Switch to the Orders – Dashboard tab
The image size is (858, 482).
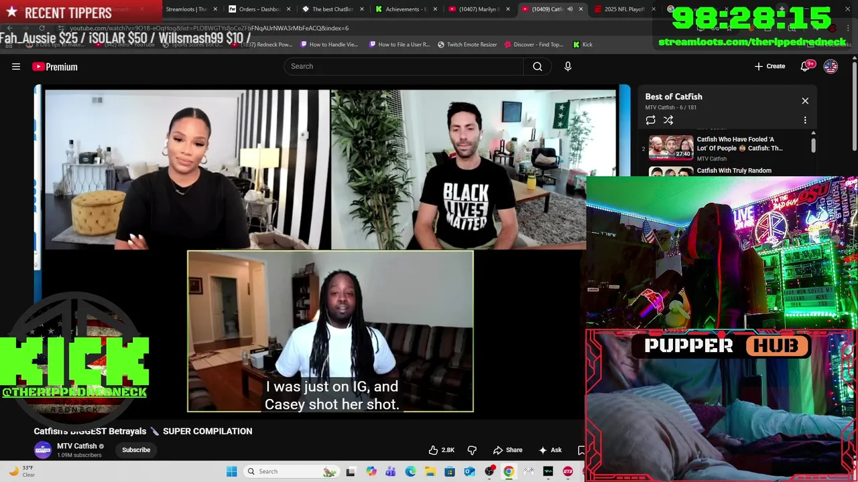pyautogui.click(x=259, y=9)
